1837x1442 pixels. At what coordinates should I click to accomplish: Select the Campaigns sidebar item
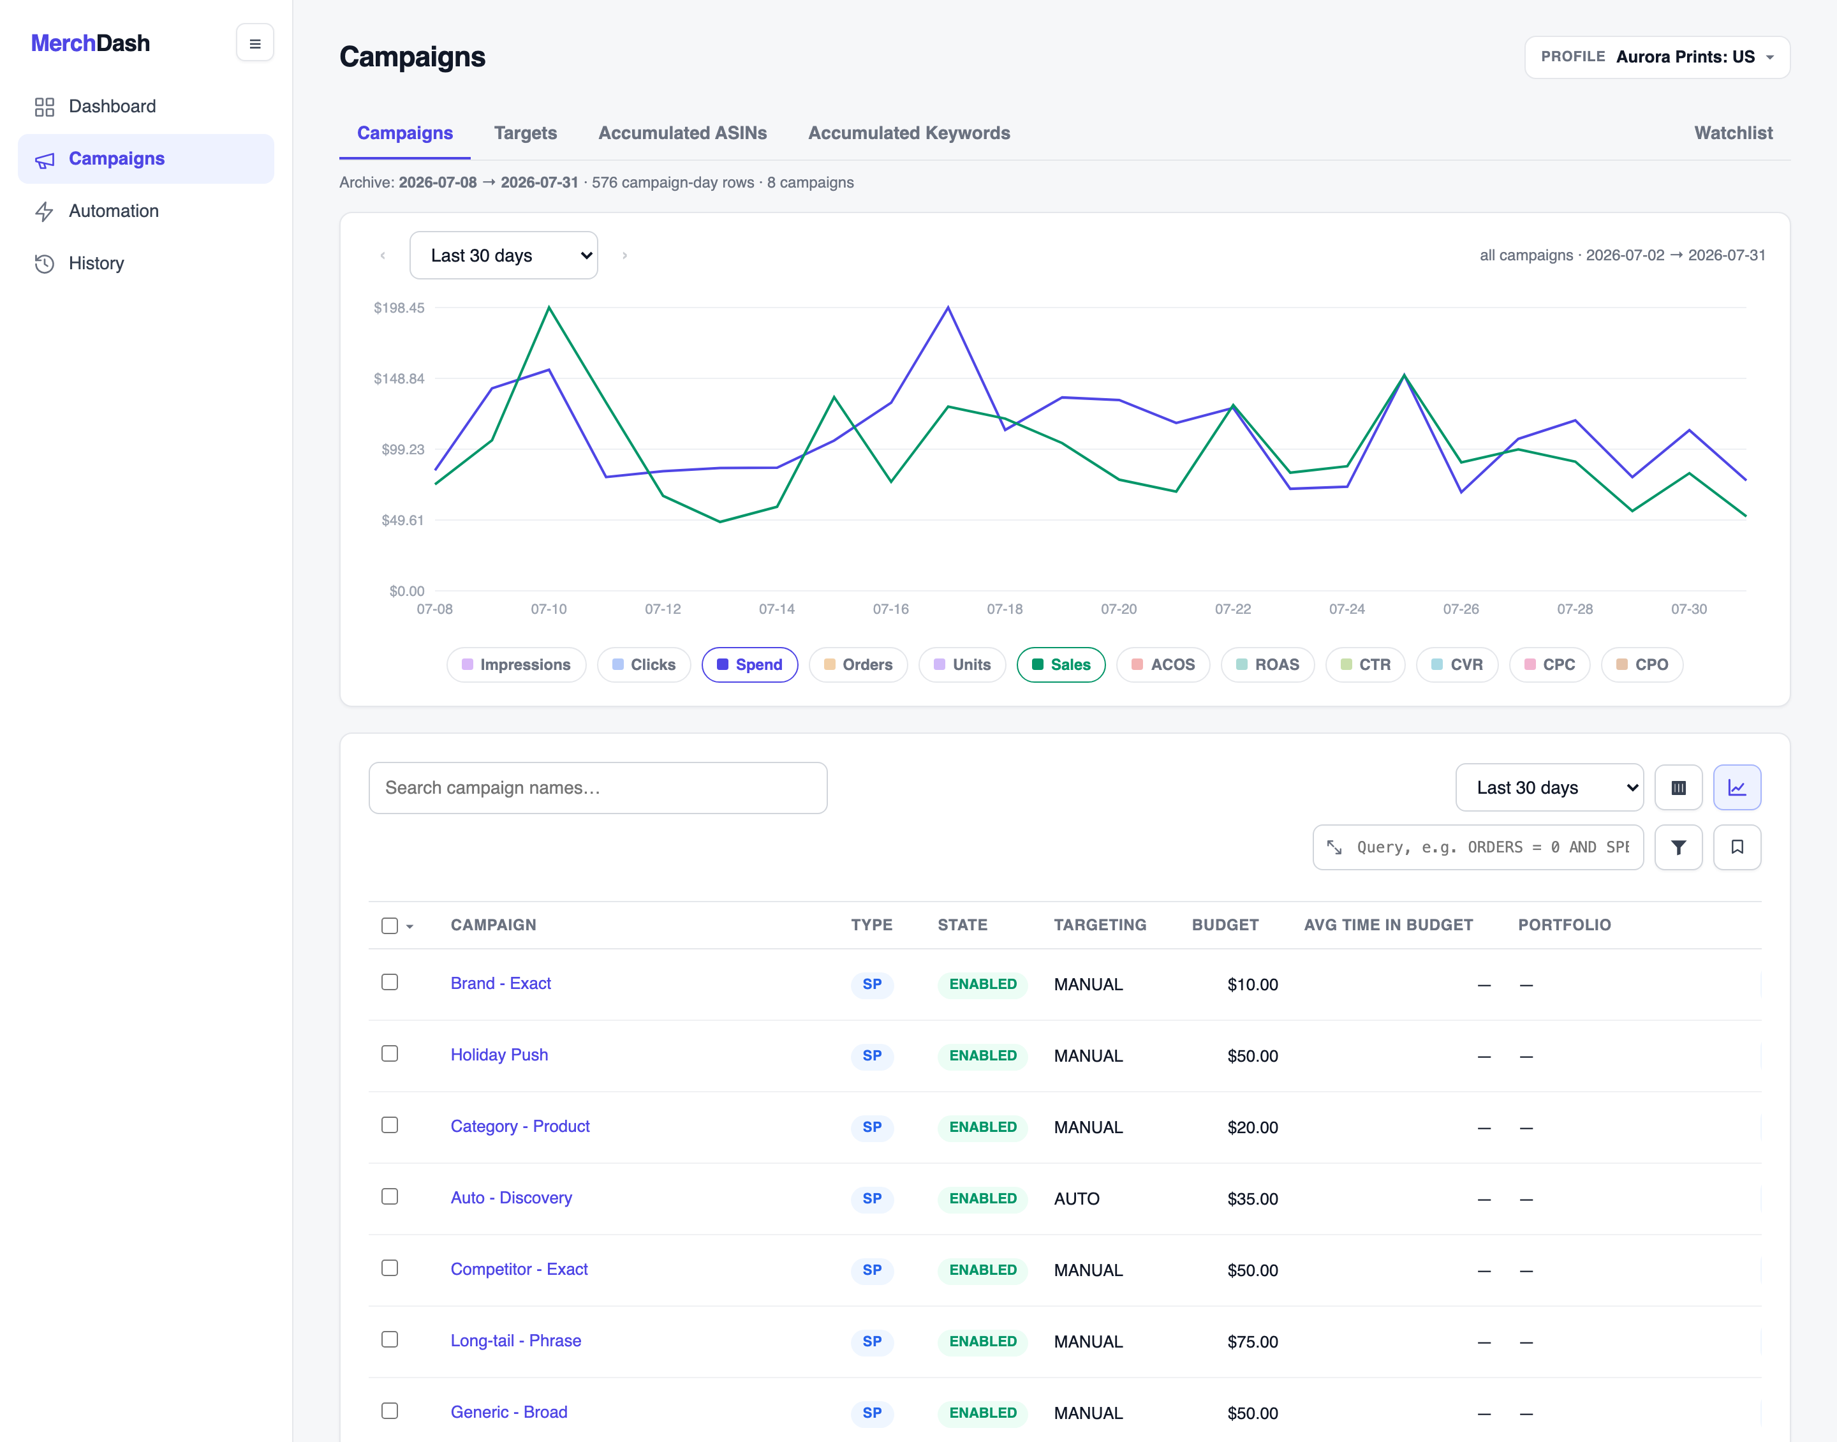[145, 159]
